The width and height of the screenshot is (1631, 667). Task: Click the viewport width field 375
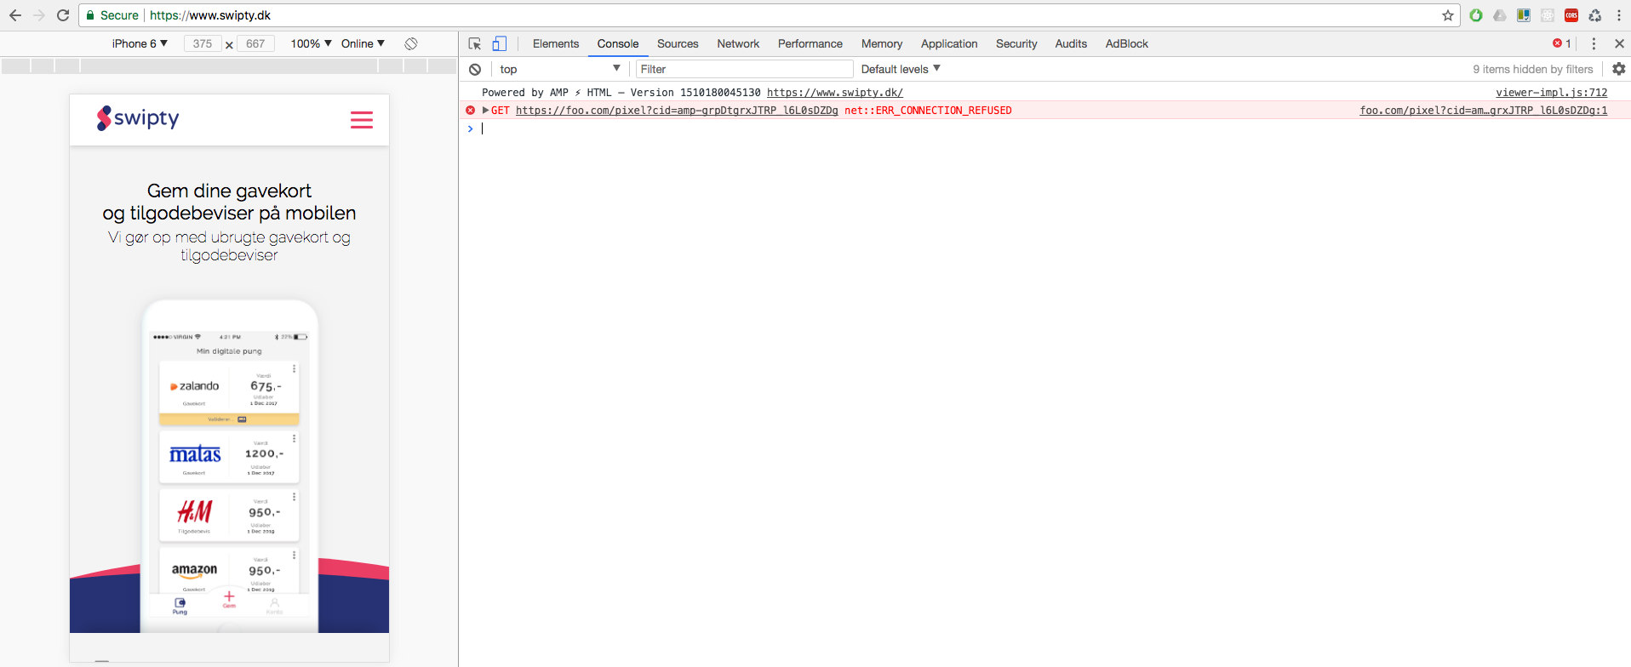point(203,43)
